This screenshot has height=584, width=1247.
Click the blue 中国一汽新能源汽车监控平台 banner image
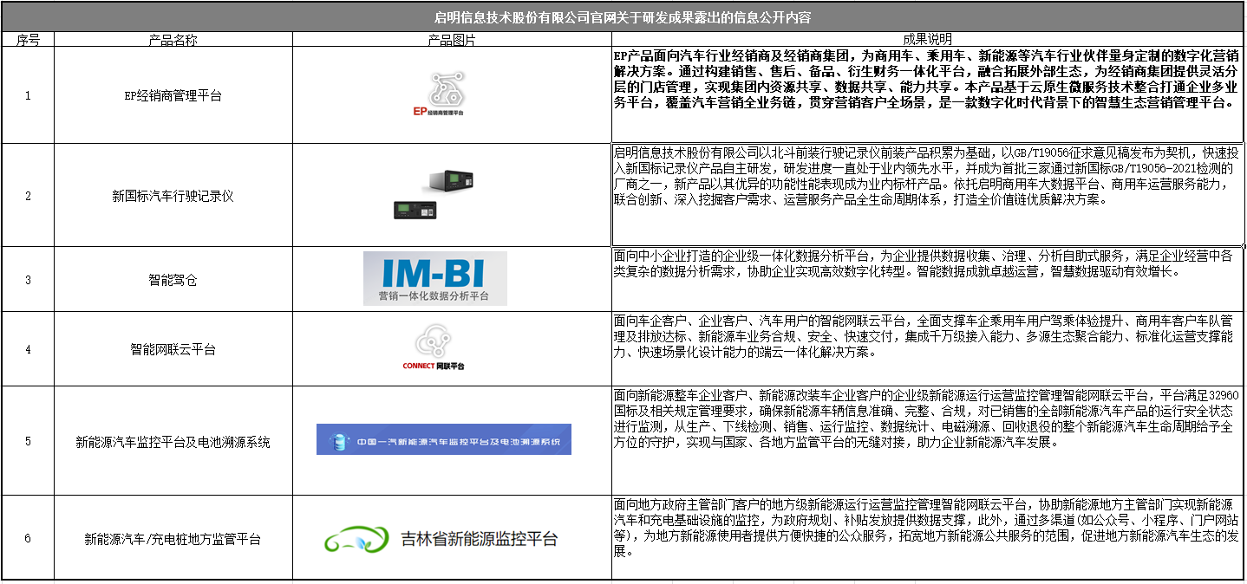[443, 440]
